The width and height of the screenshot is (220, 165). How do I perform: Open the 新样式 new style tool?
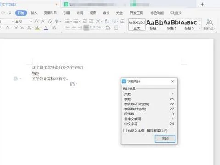pos(209,24)
